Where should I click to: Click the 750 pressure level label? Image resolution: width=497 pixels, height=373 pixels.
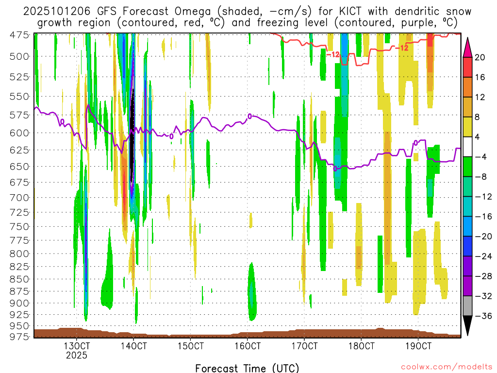19,226
